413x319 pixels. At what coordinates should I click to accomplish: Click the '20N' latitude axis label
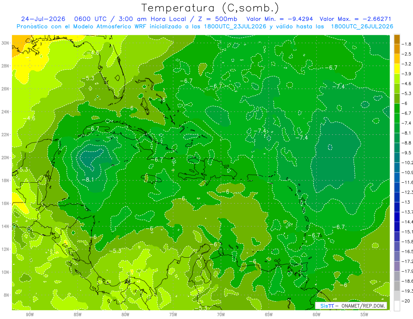[6, 157]
